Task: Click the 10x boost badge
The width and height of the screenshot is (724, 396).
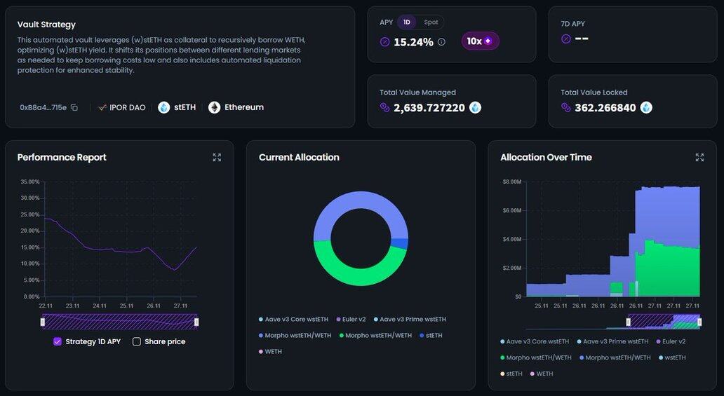Action: (x=480, y=41)
